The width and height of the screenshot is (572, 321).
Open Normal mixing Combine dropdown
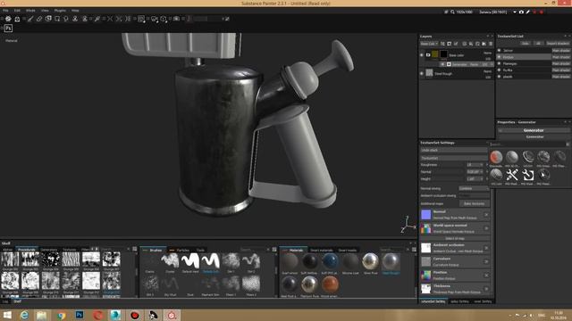(474, 188)
